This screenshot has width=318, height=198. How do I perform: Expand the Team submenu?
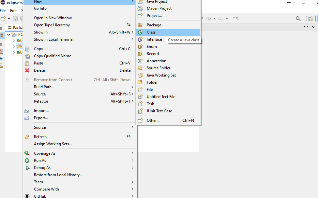coord(132,182)
